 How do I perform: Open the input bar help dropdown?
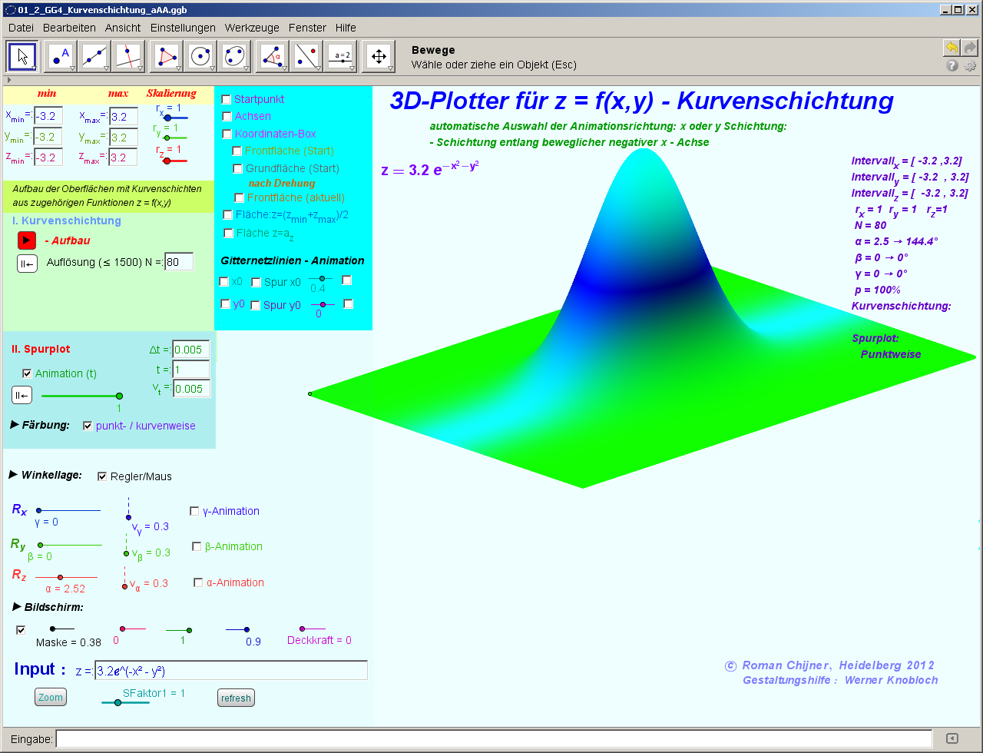[x=952, y=738]
